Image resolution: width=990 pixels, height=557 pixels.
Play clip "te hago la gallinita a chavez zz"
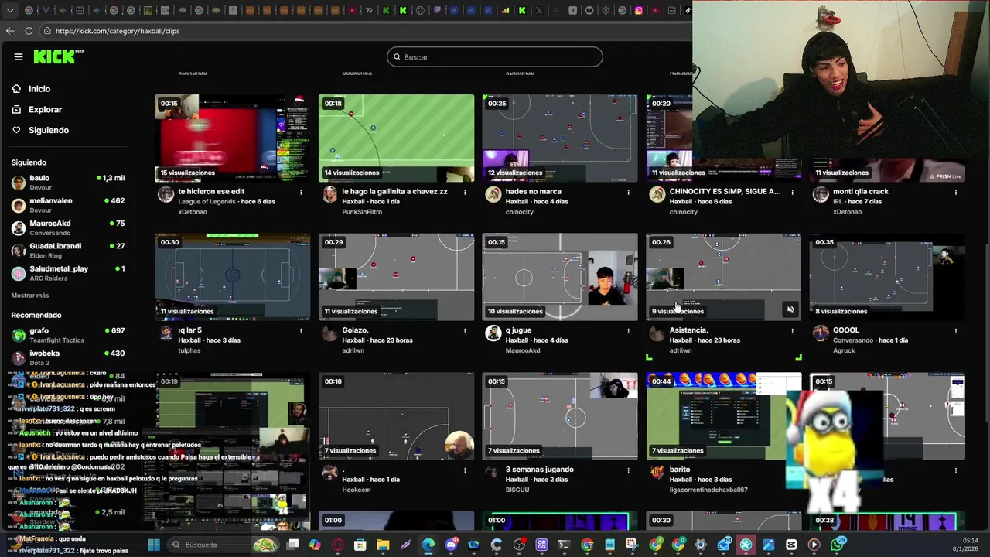(396, 138)
